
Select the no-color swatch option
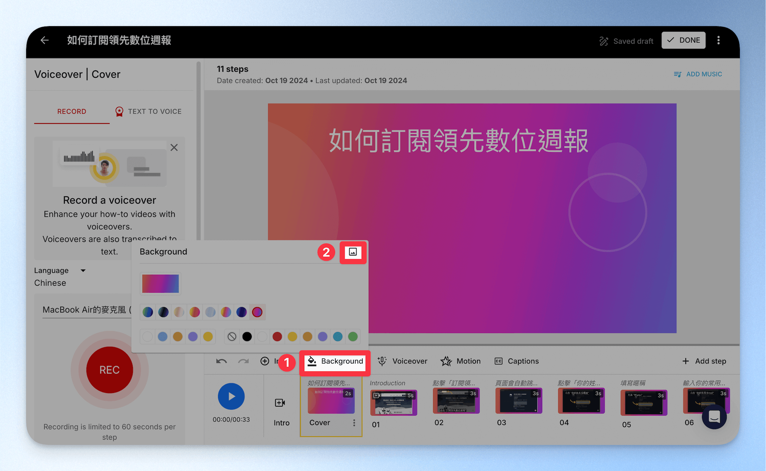[232, 337]
